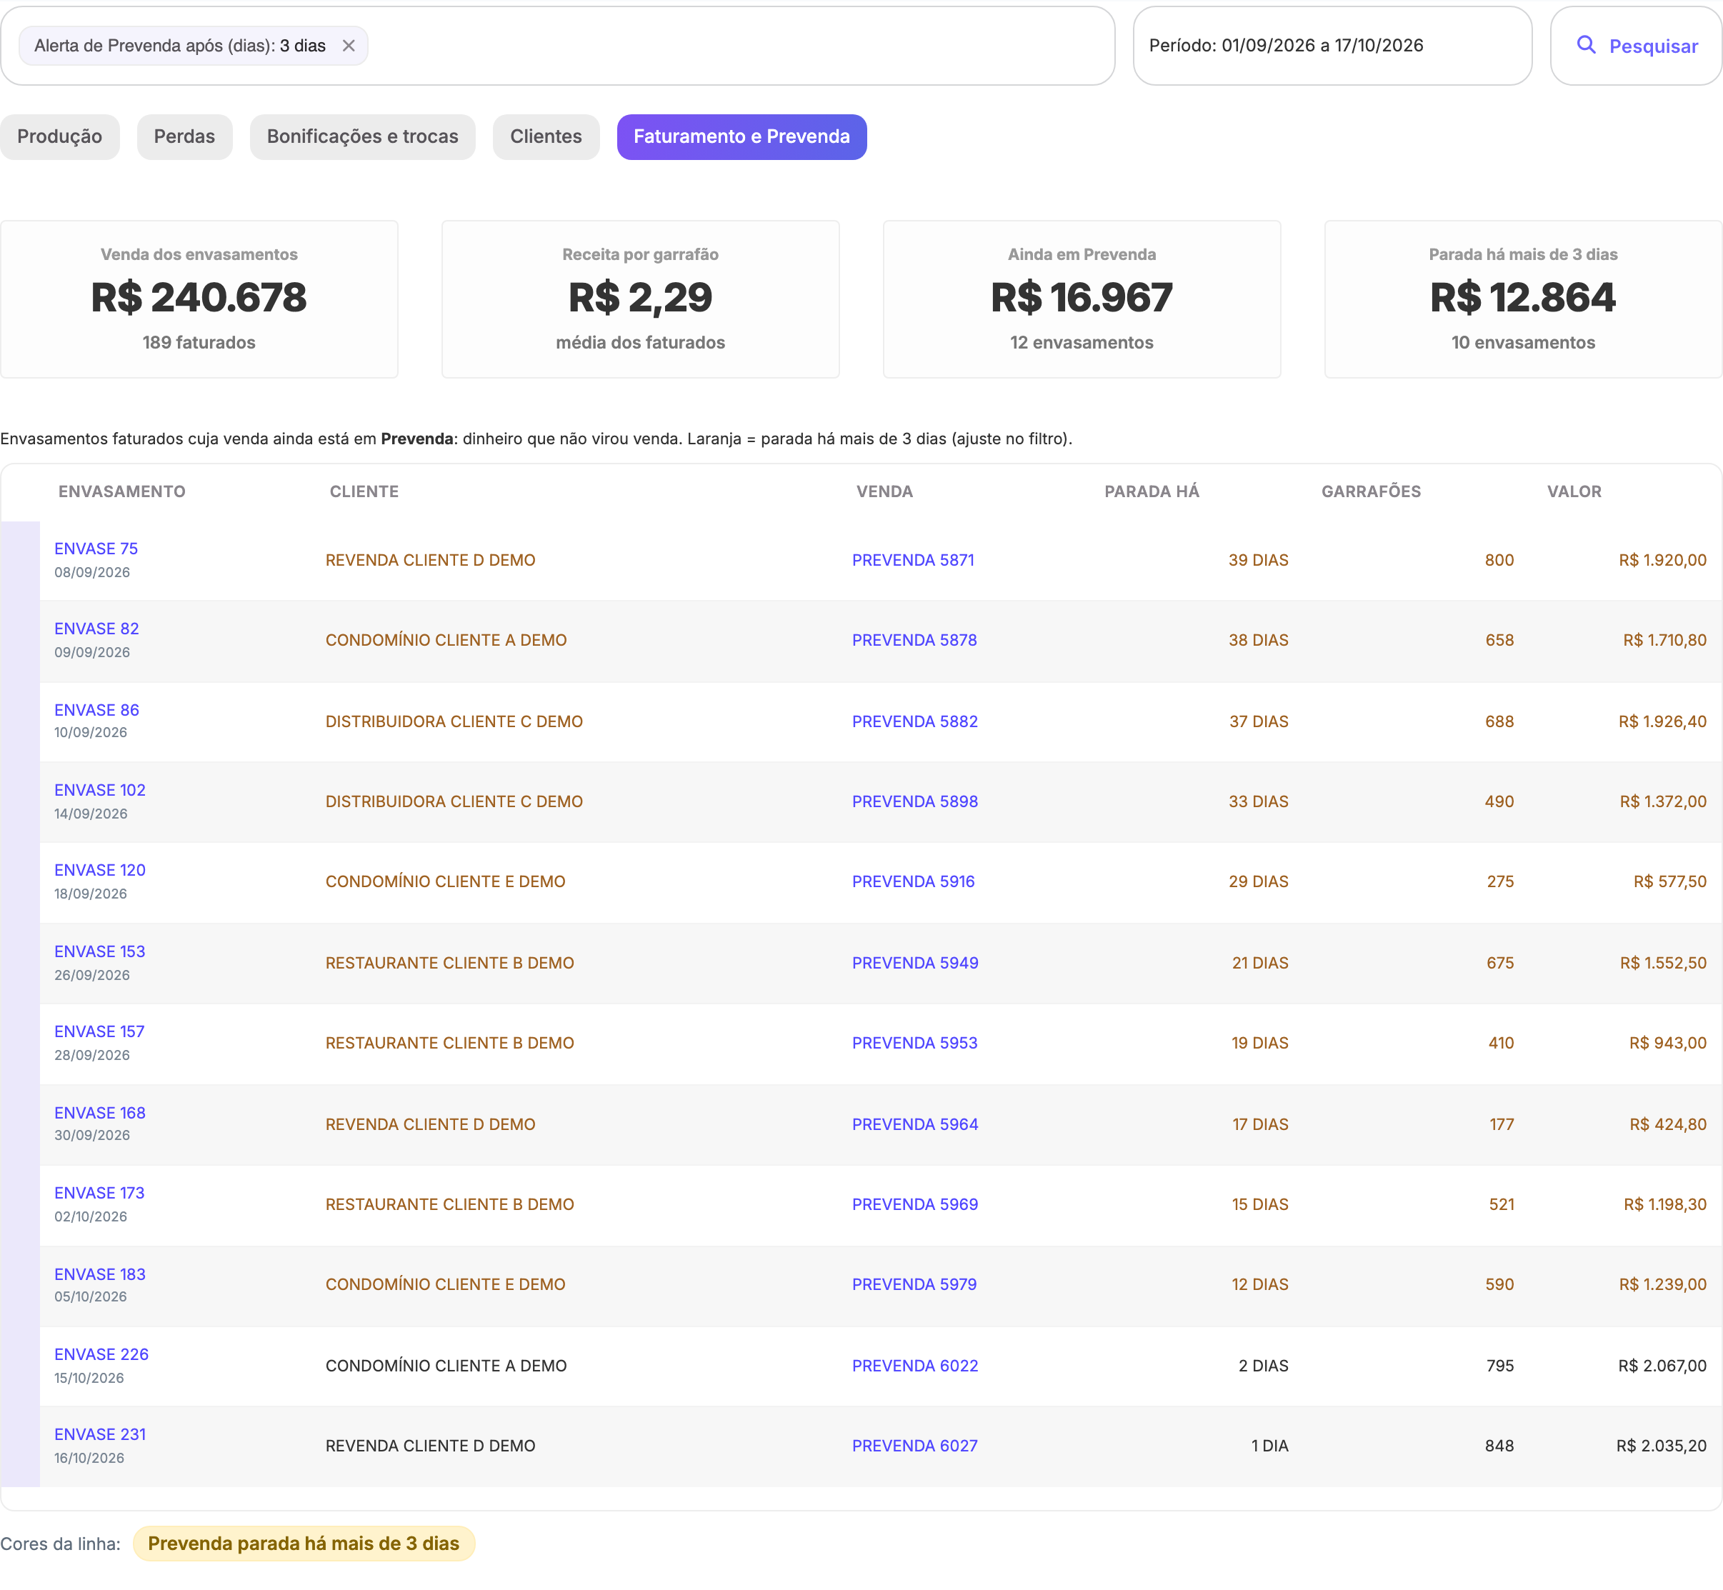Click the Pesquisar search icon
The image size is (1723, 1590).
[1585, 46]
